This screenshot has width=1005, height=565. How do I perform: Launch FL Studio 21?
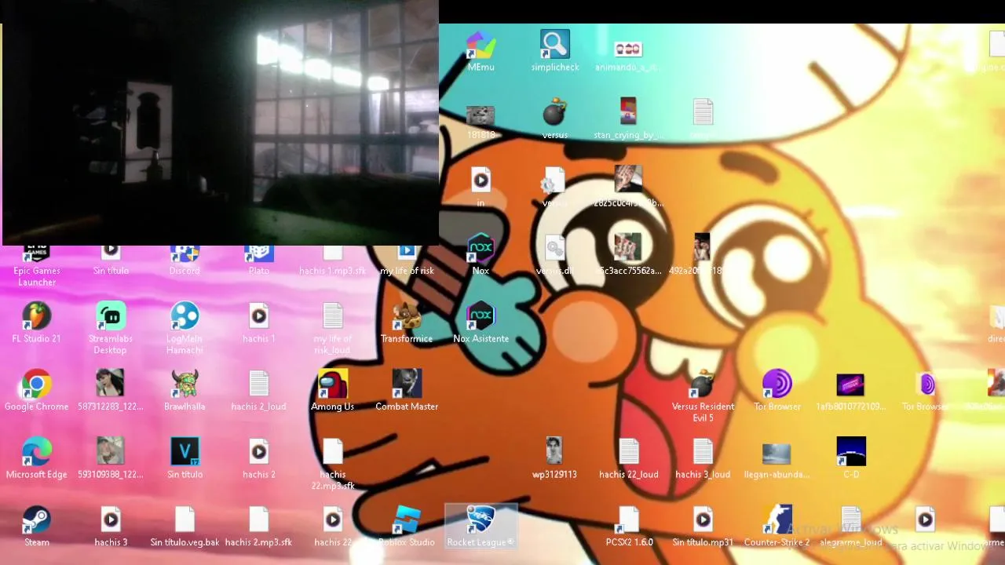(x=36, y=323)
